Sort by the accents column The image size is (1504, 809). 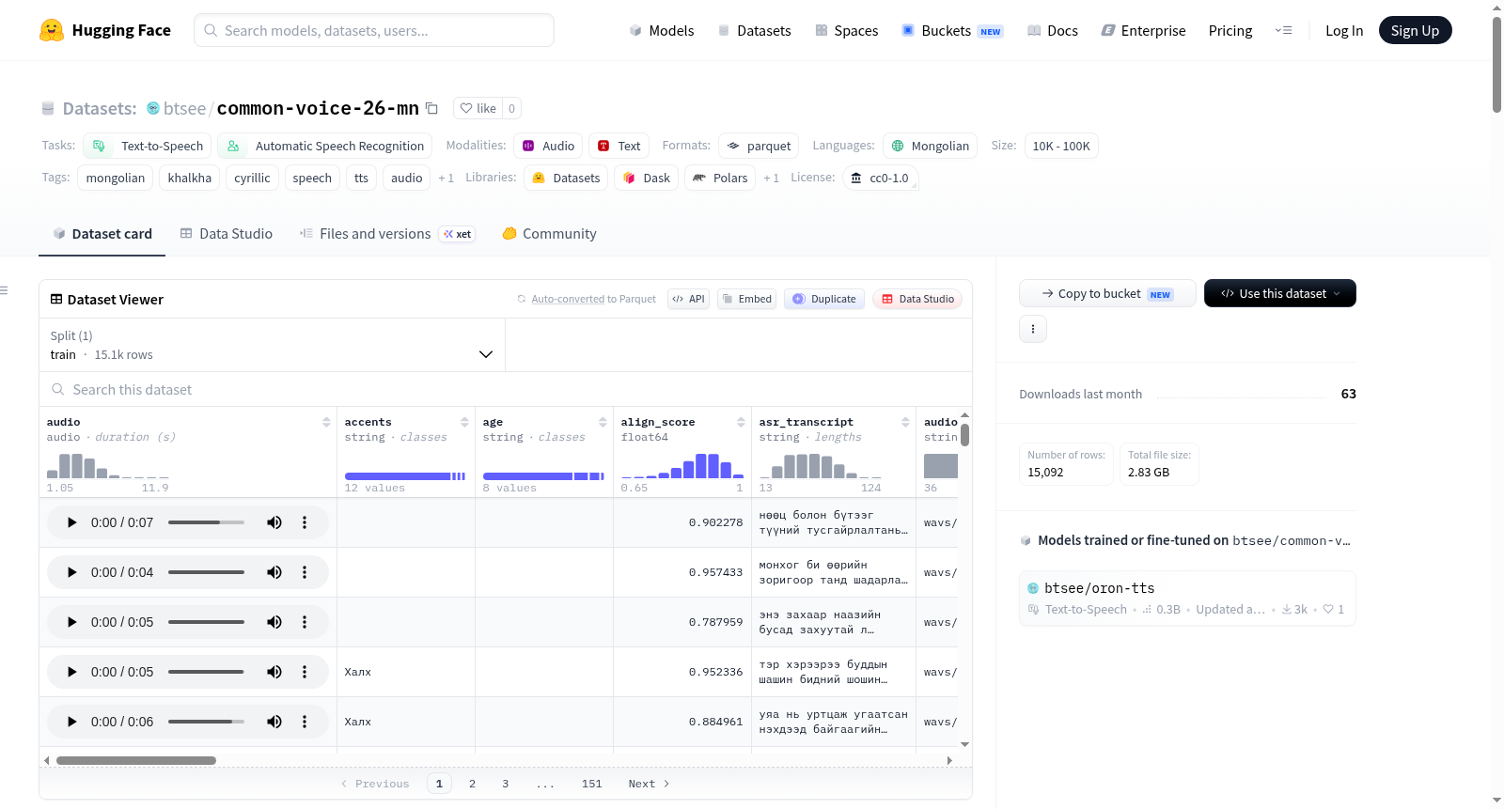(464, 422)
